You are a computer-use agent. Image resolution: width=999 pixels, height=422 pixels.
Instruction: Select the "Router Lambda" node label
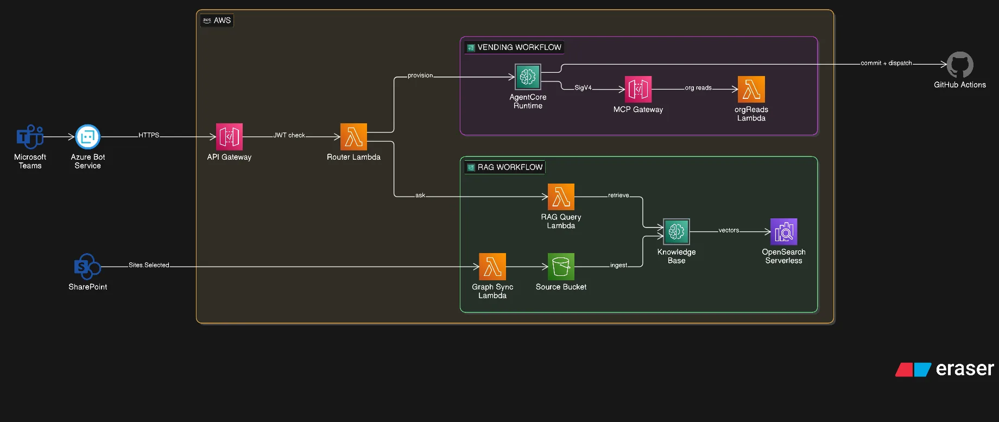pyautogui.click(x=353, y=157)
